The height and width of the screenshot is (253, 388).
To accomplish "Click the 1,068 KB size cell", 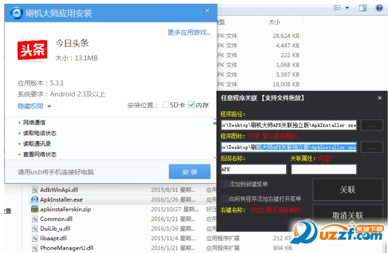I will click(x=288, y=65).
